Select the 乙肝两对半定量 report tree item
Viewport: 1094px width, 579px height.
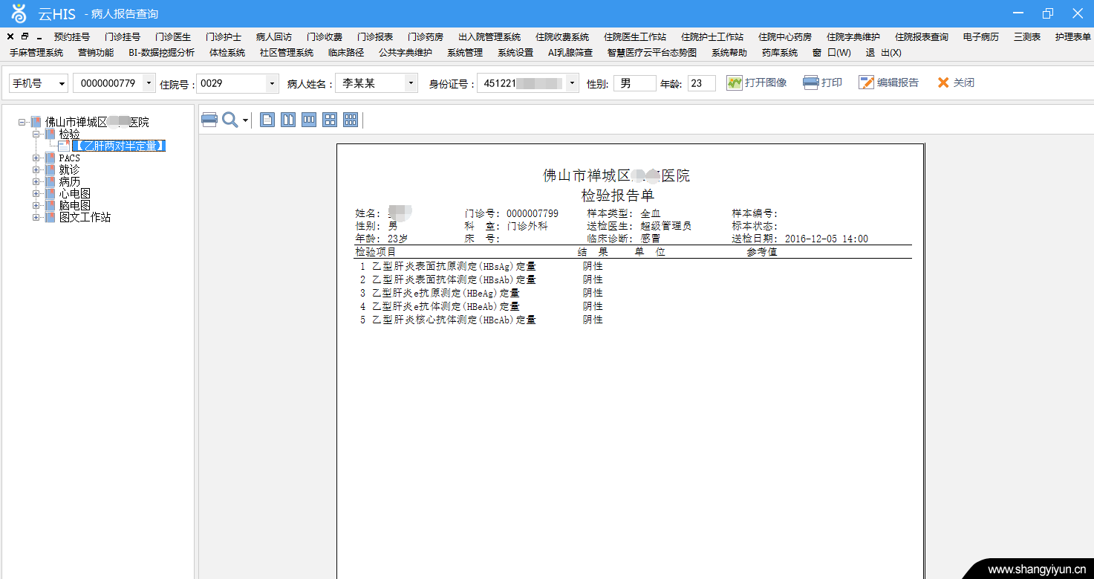point(119,146)
